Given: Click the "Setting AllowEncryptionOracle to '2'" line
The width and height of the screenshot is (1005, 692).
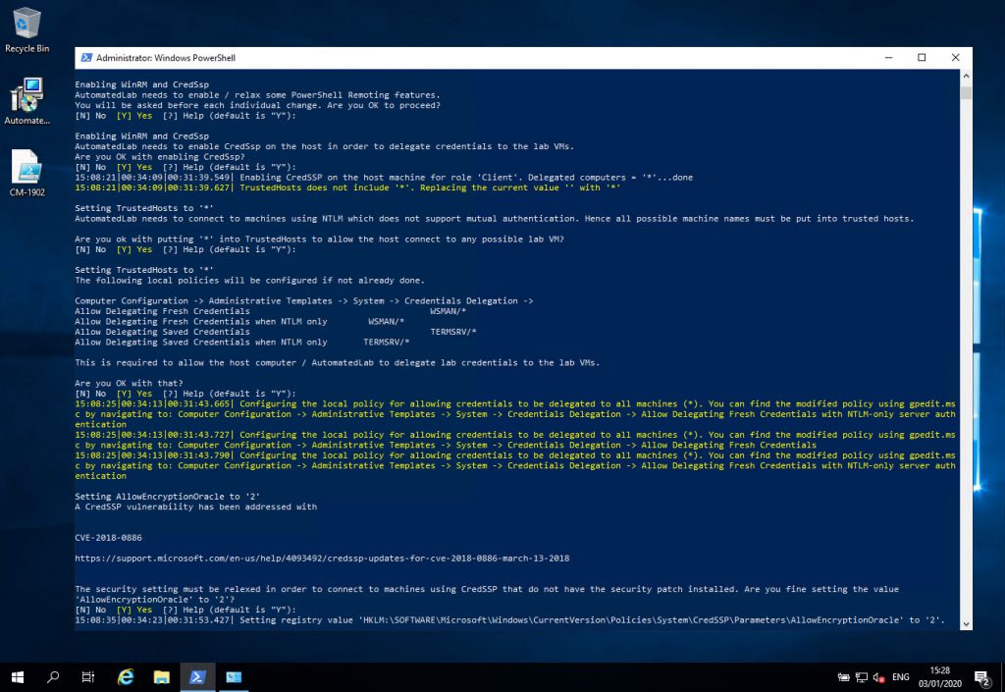Looking at the screenshot, I should [x=167, y=497].
